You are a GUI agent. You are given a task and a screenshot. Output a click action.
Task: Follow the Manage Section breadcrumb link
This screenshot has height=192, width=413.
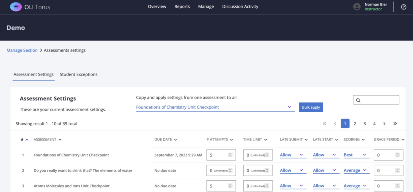point(22,50)
